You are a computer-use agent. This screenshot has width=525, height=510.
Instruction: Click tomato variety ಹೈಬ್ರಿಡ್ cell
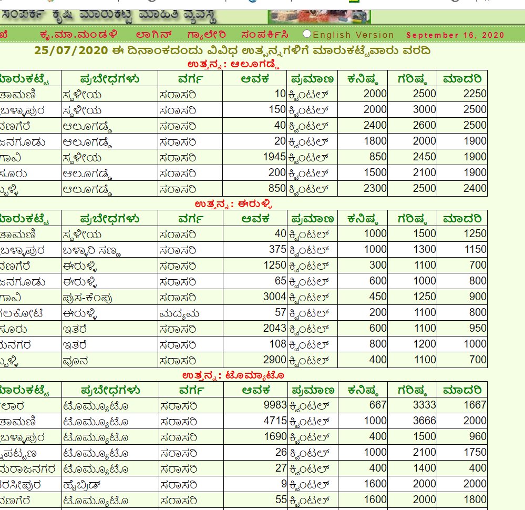(x=81, y=485)
